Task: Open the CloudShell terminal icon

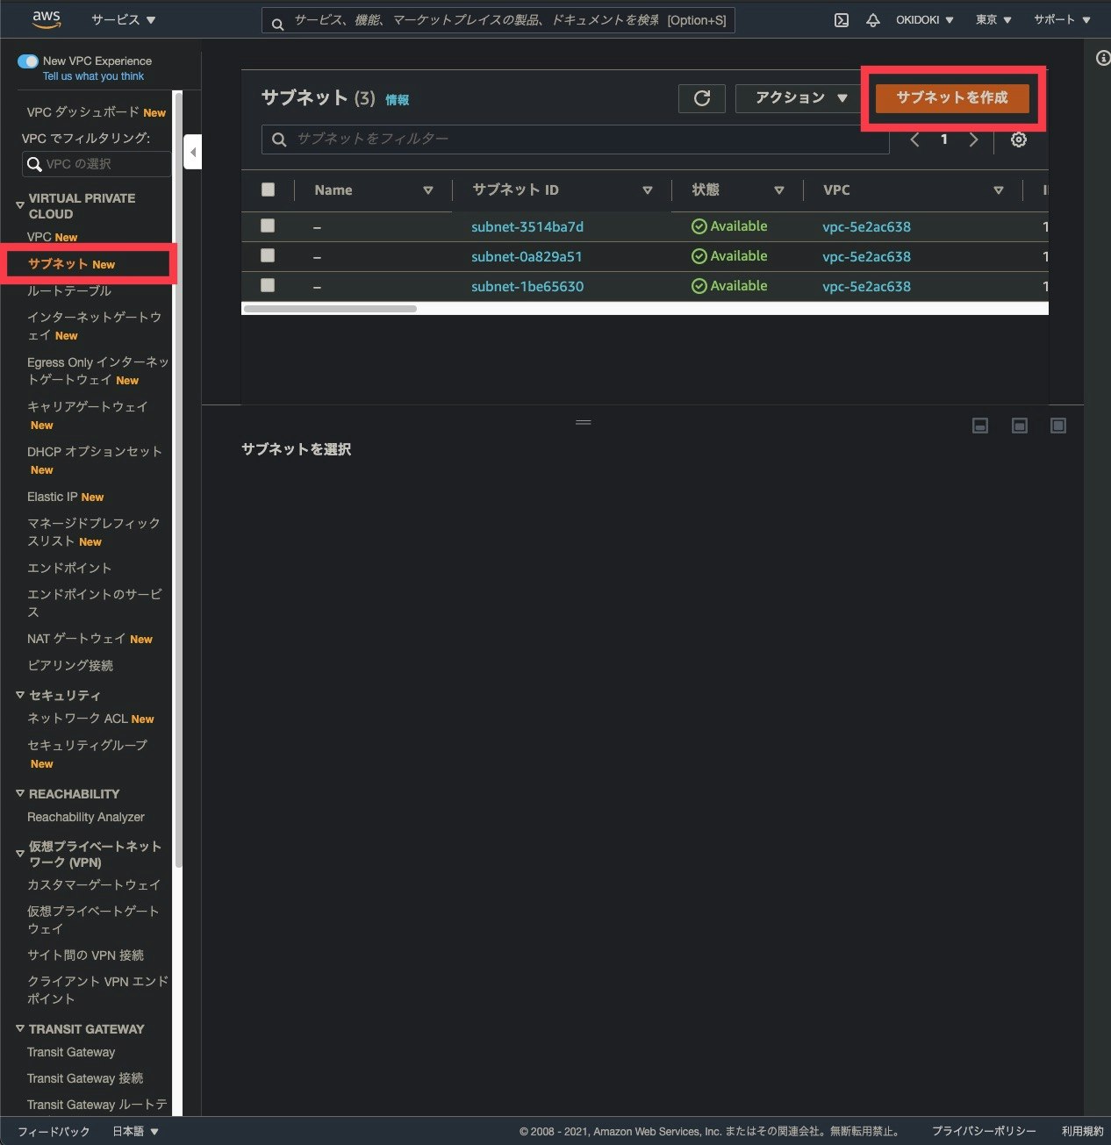Action: click(x=841, y=19)
